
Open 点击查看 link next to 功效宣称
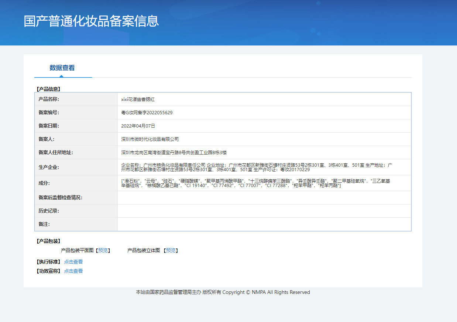click(x=73, y=271)
